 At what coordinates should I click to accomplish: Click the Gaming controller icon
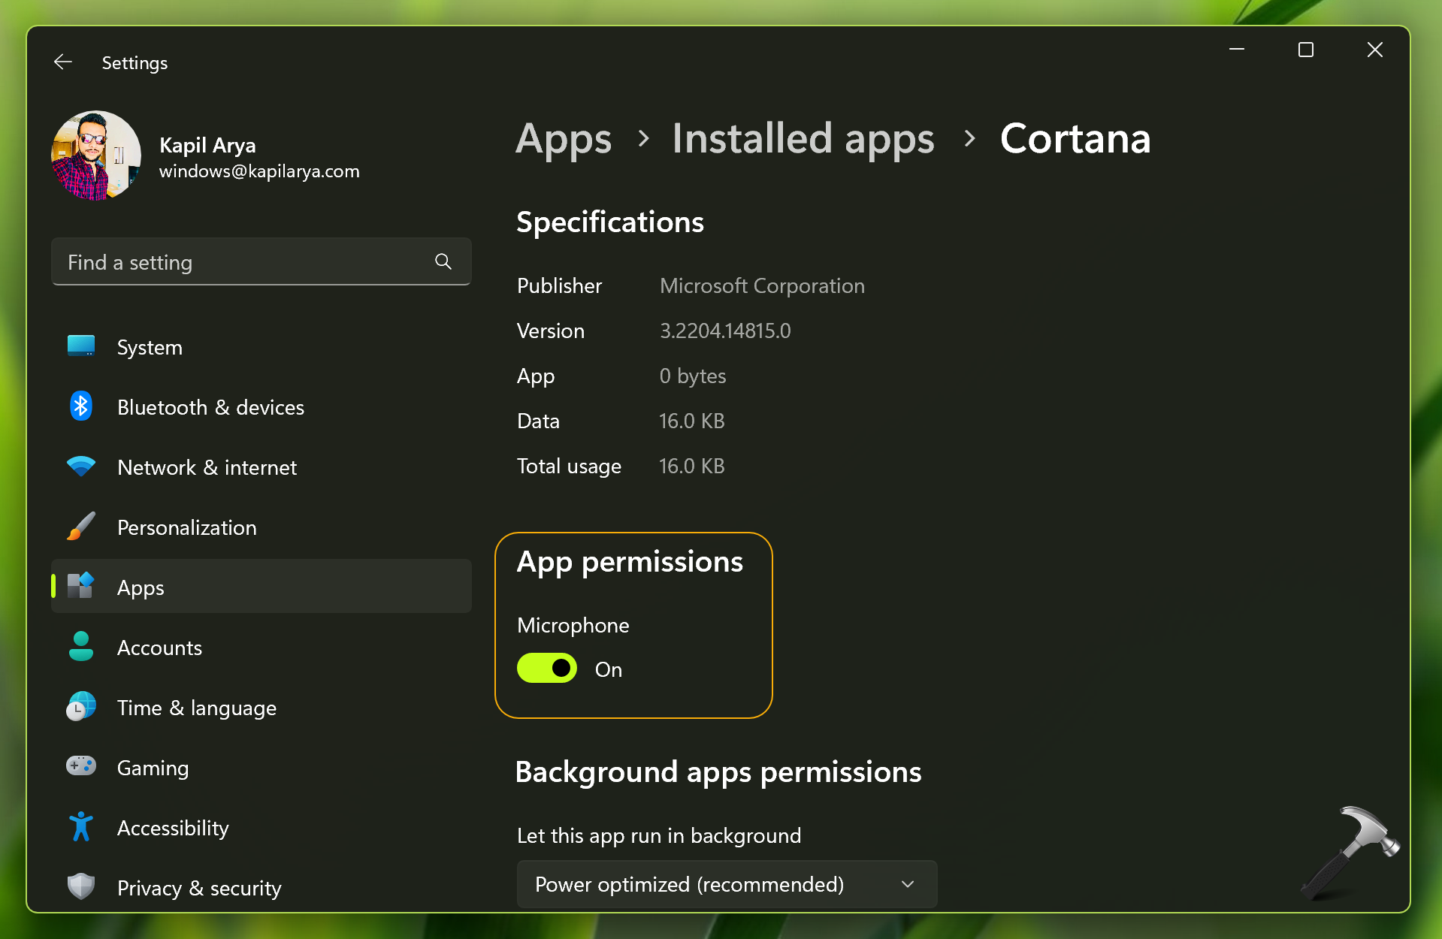click(81, 766)
